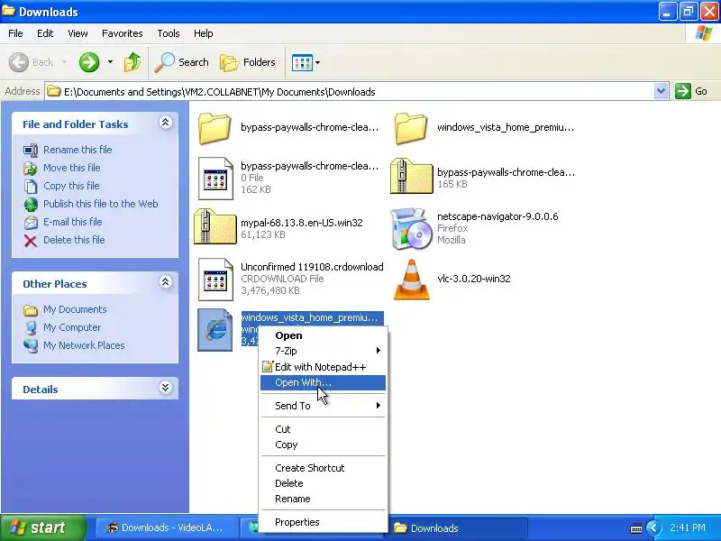Open the File menu
This screenshot has height=541, width=721.
tap(15, 33)
